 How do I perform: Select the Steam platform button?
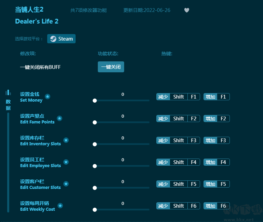pos(62,39)
